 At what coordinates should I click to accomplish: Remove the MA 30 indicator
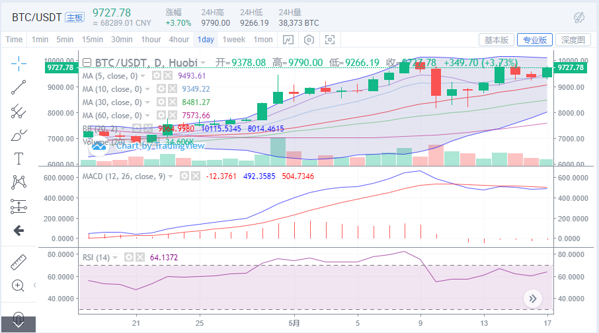tap(173, 102)
